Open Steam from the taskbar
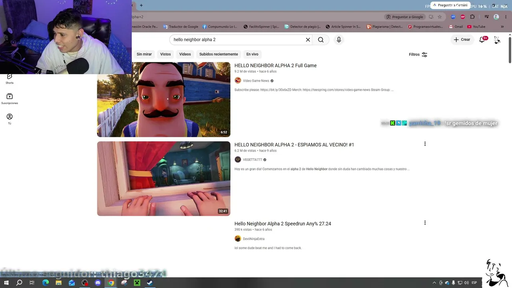The height and width of the screenshot is (288, 512). [x=150, y=283]
